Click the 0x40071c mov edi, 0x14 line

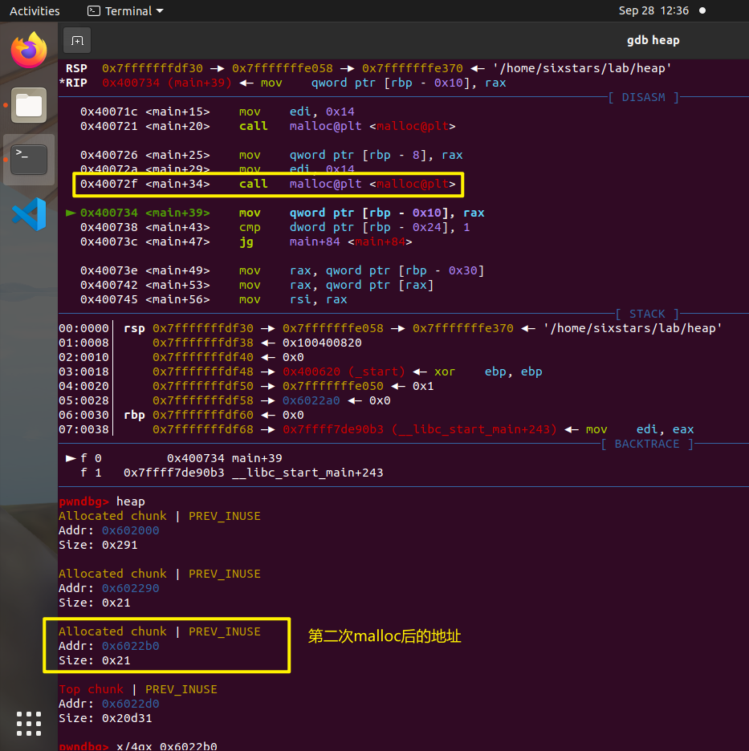(217, 112)
